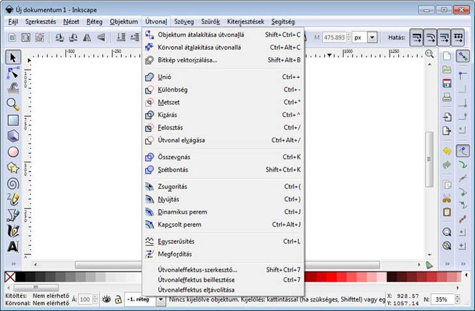Select the no-color X swatch in palette

click(x=10, y=277)
